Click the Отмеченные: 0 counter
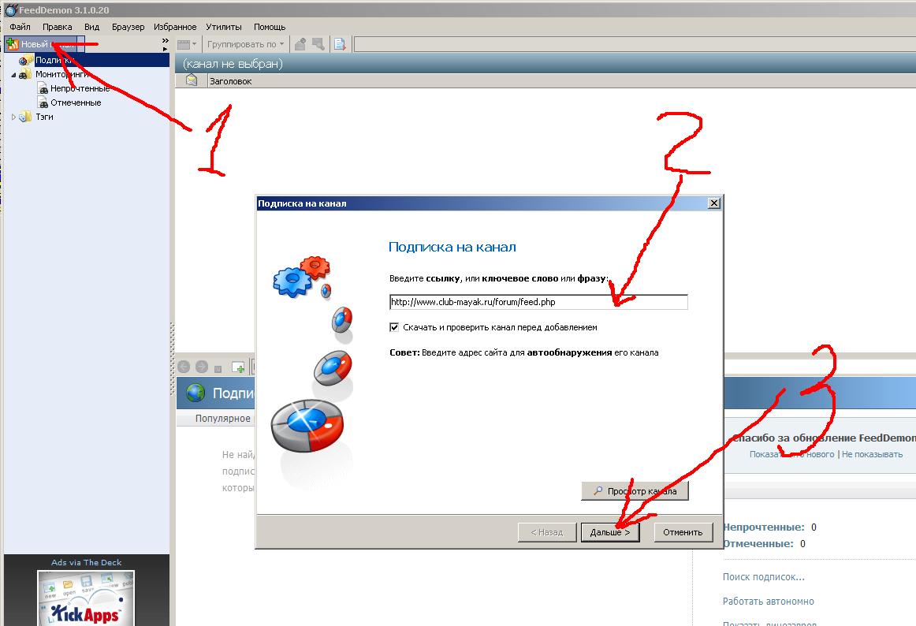 764,543
